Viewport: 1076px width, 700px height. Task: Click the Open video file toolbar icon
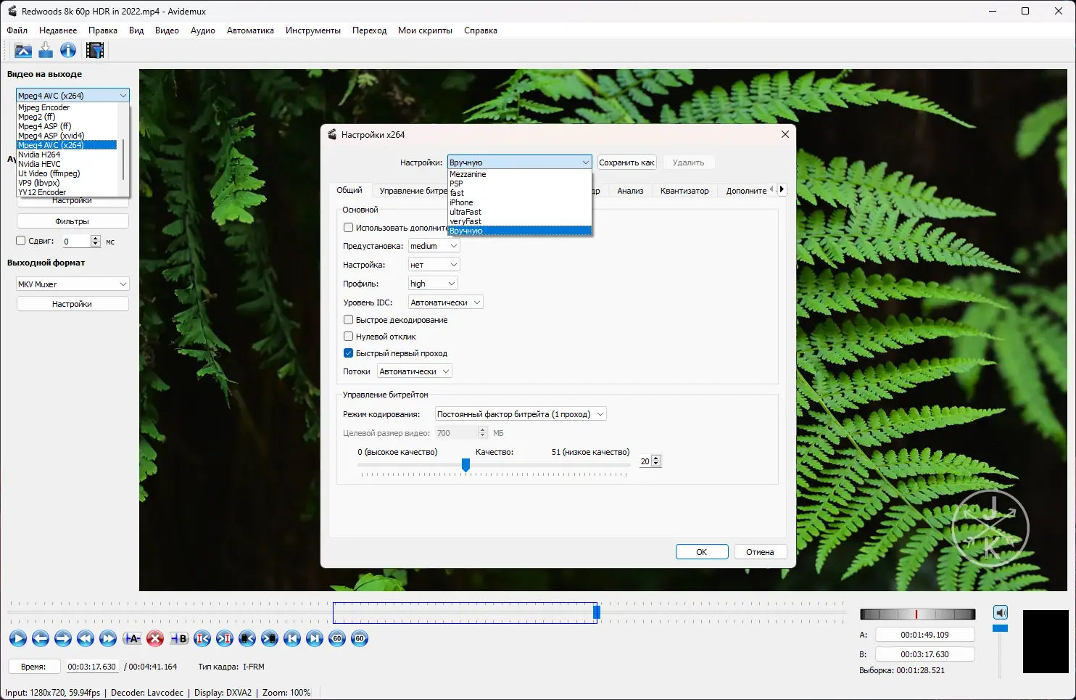(x=23, y=50)
